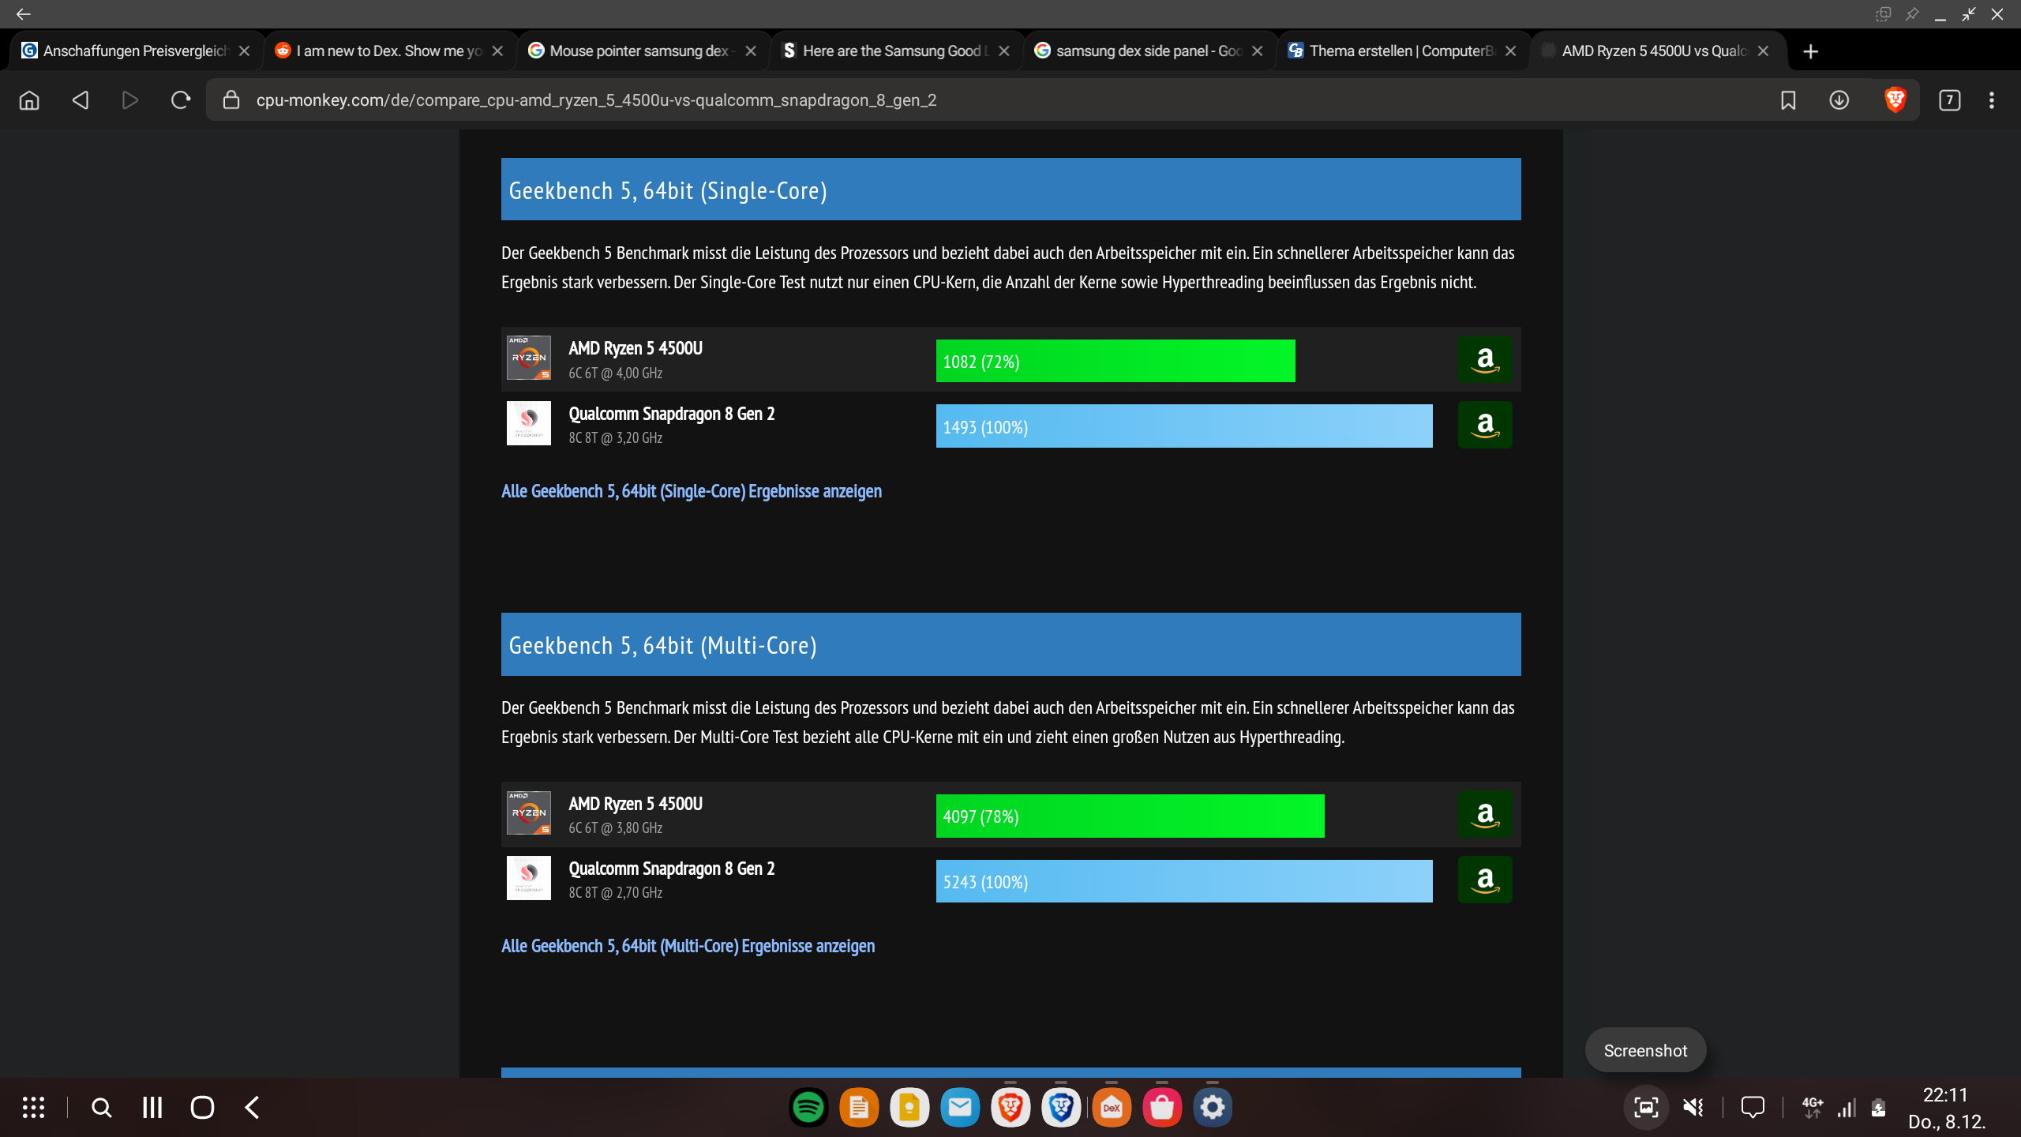Go to the browser home page icon

click(x=29, y=100)
